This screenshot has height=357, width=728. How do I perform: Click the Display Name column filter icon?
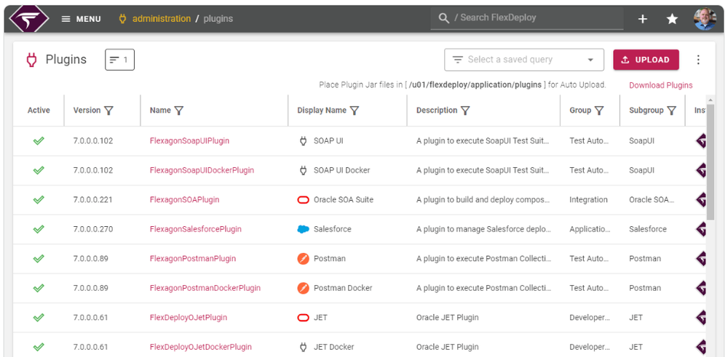click(x=355, y=111)
